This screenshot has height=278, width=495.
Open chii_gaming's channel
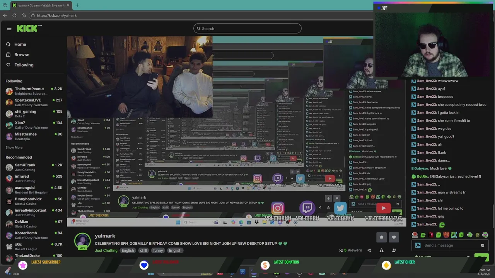point(34,114)
